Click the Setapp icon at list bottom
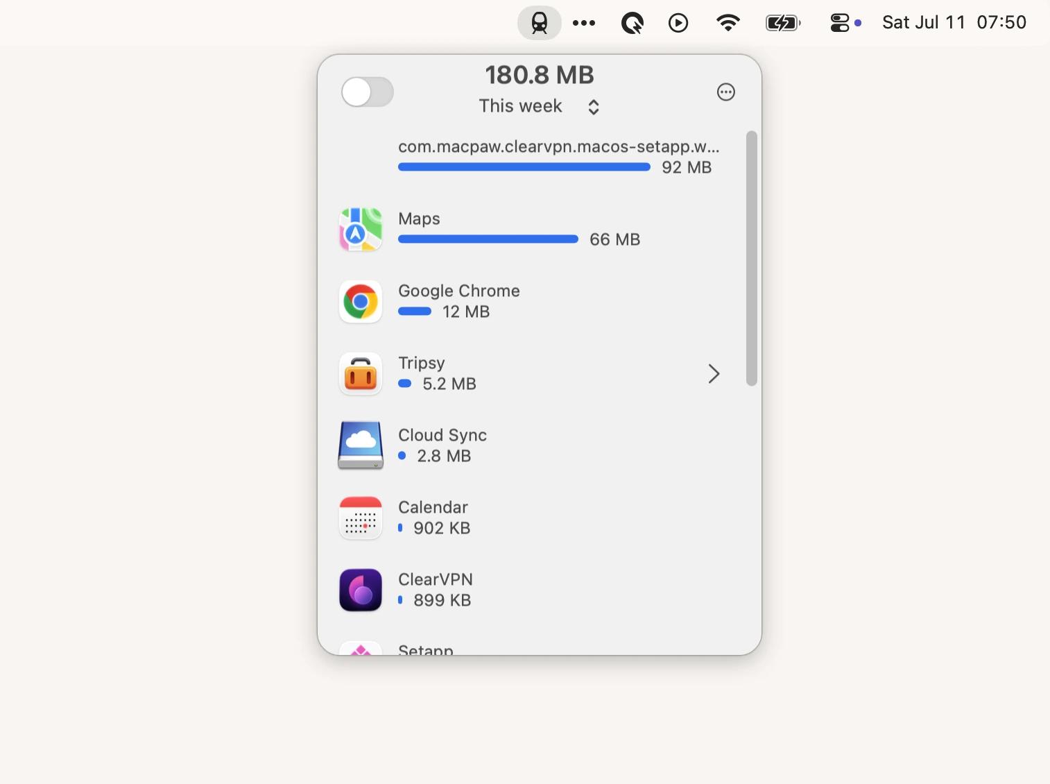The height and width of the screenshot is (784, 1050). pos(361,648)
